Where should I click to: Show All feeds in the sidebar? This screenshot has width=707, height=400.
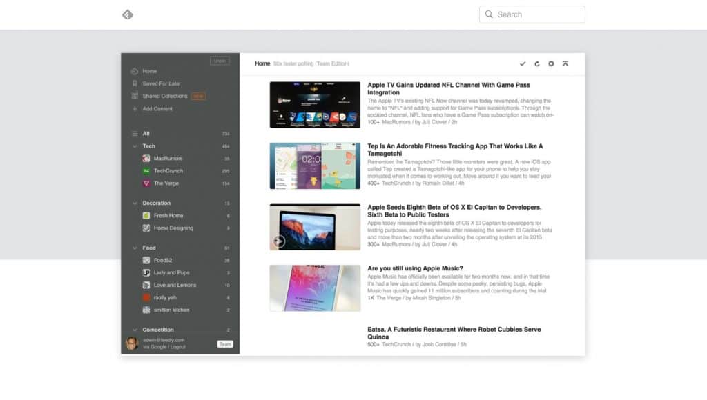tap(146, 134)
